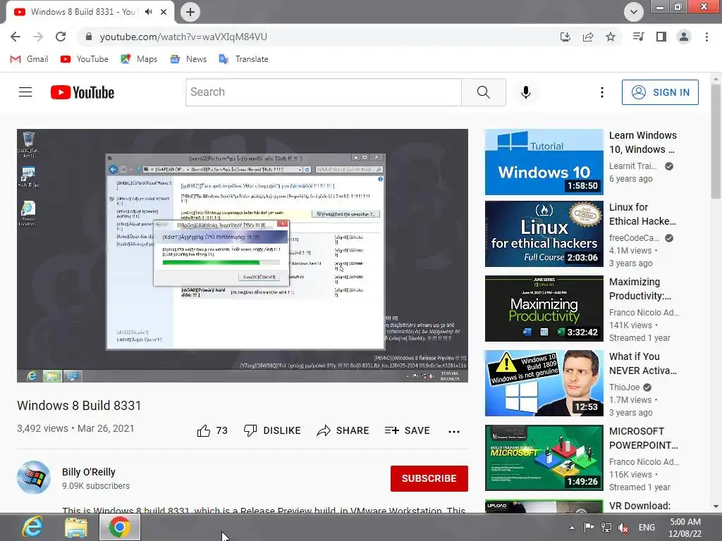
Task: Open more actions ellipsis under the video
Action: click(x=454, y=432)
